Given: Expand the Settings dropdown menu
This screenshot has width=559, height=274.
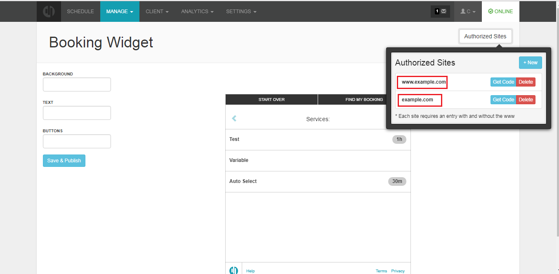Looking at the screenshot, I should (x=241, y=12).
